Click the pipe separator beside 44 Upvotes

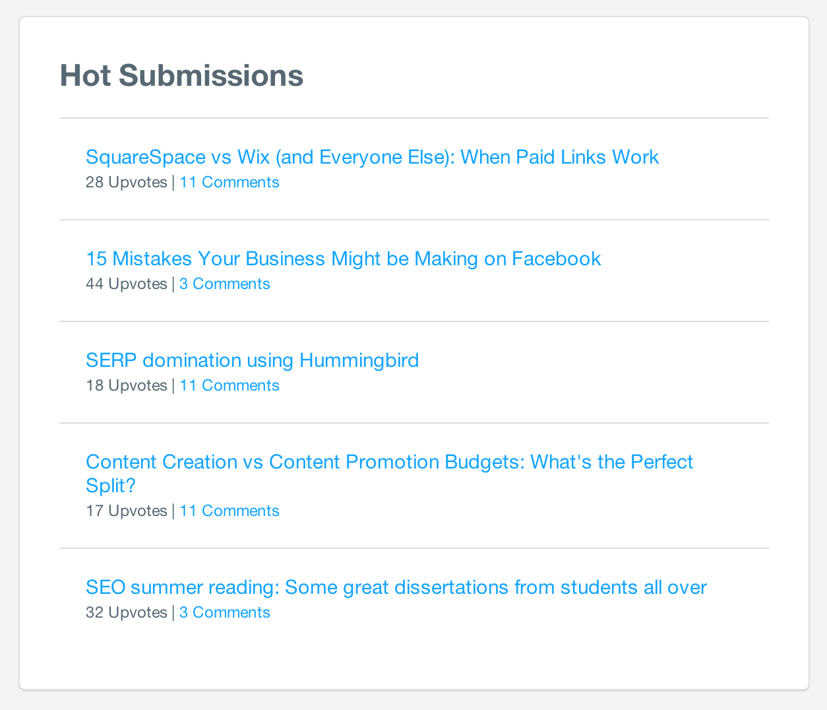pos(173,284)
